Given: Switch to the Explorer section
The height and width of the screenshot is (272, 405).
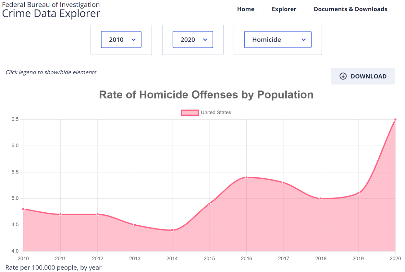Looking at the screenshot, I should (x=284, y=9).
